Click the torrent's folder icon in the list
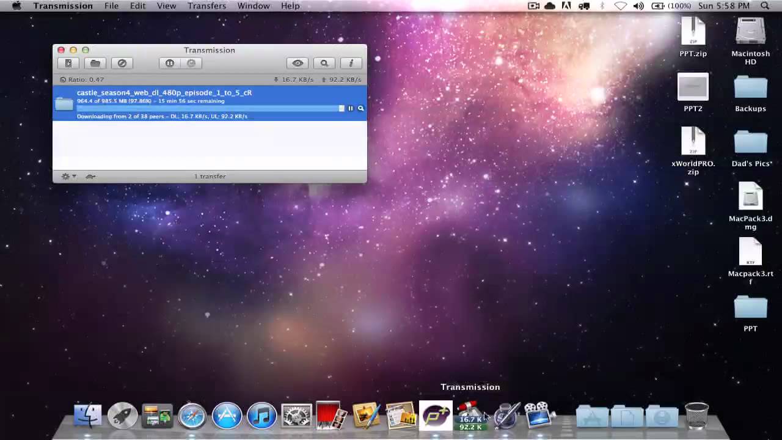The height and width of the screenshot is (440, 782). [x=64, y=103]
